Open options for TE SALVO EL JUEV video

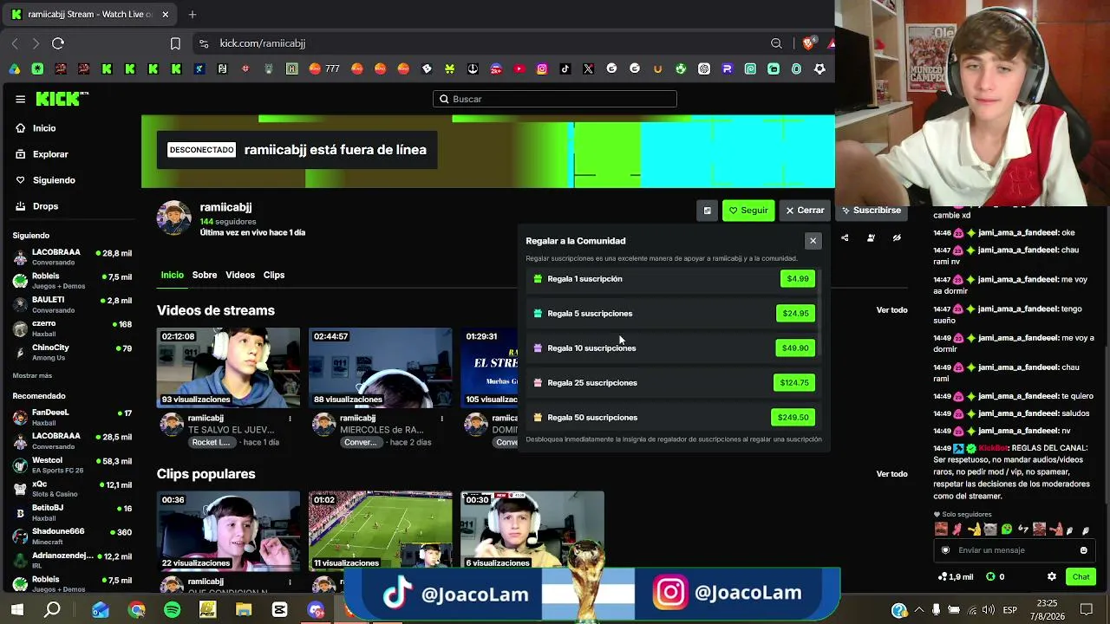[x=290, y=419]
